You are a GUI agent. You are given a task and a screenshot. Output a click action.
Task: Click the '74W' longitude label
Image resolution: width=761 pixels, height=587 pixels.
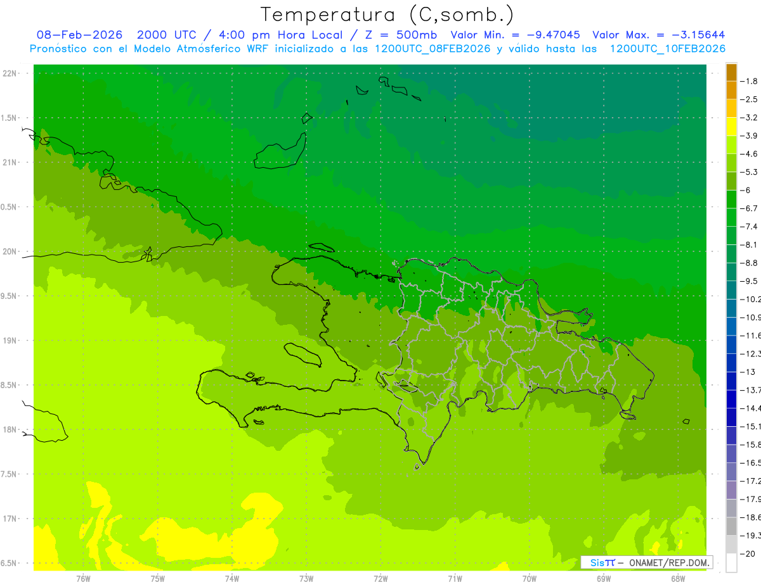click(x=232, y=578)
